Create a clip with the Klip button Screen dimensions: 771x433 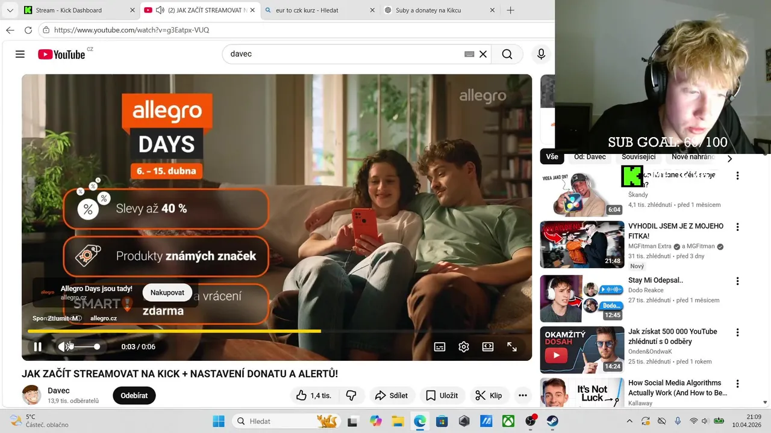[x=489, y=395]
